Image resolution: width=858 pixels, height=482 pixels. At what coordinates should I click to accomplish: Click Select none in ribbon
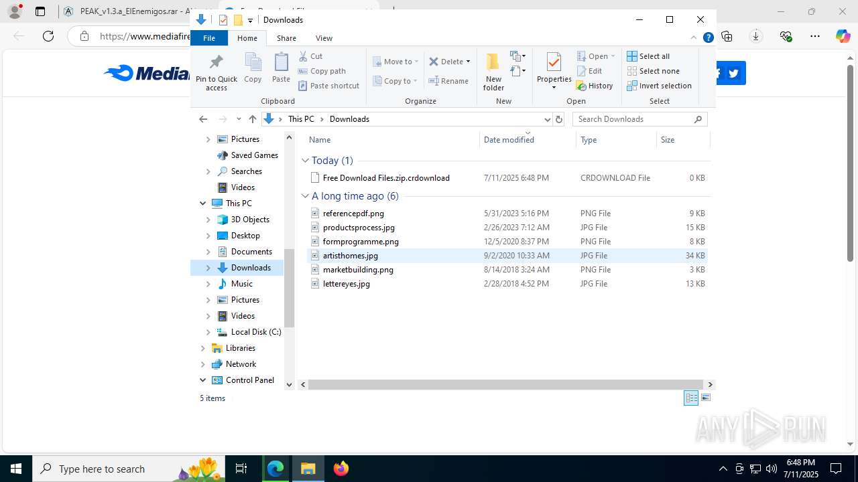coord(653,71)
